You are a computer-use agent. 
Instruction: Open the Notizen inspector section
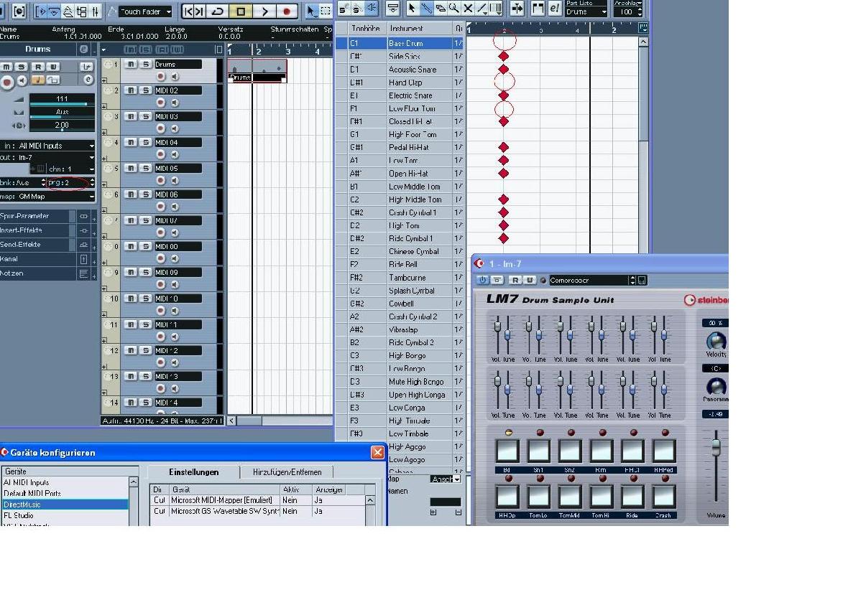pos(38,273)
